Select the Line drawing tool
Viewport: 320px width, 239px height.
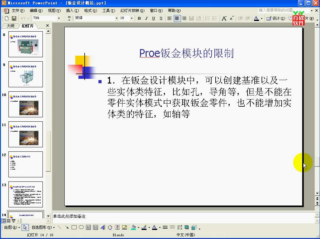tap(59, 227)
